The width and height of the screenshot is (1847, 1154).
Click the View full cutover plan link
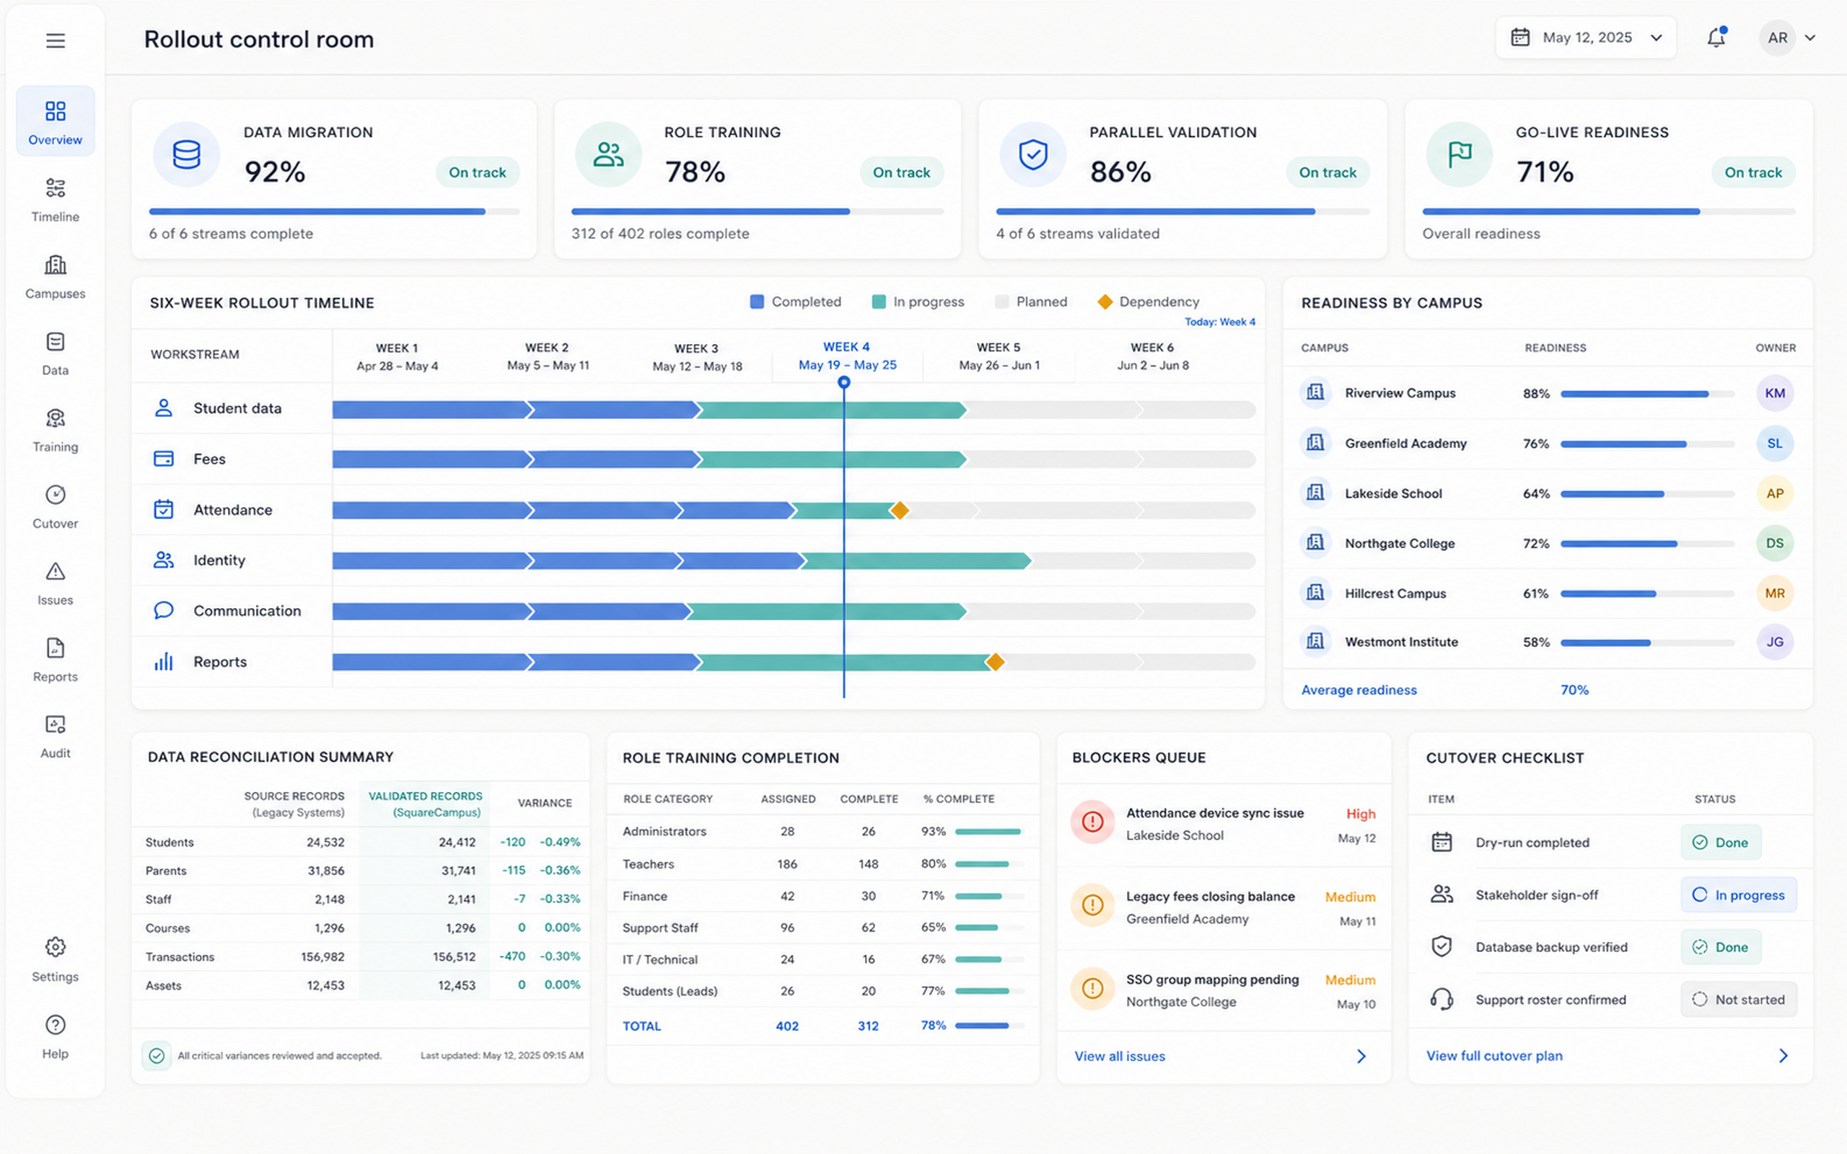point(1494,1055)
